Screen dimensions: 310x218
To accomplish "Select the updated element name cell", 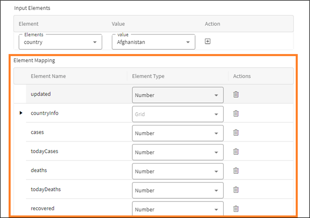I will pos(41,94).
